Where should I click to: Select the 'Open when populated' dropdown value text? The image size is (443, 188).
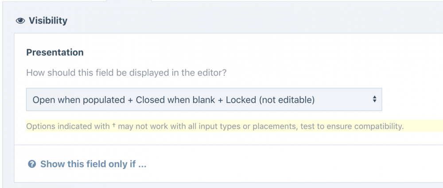79,100
